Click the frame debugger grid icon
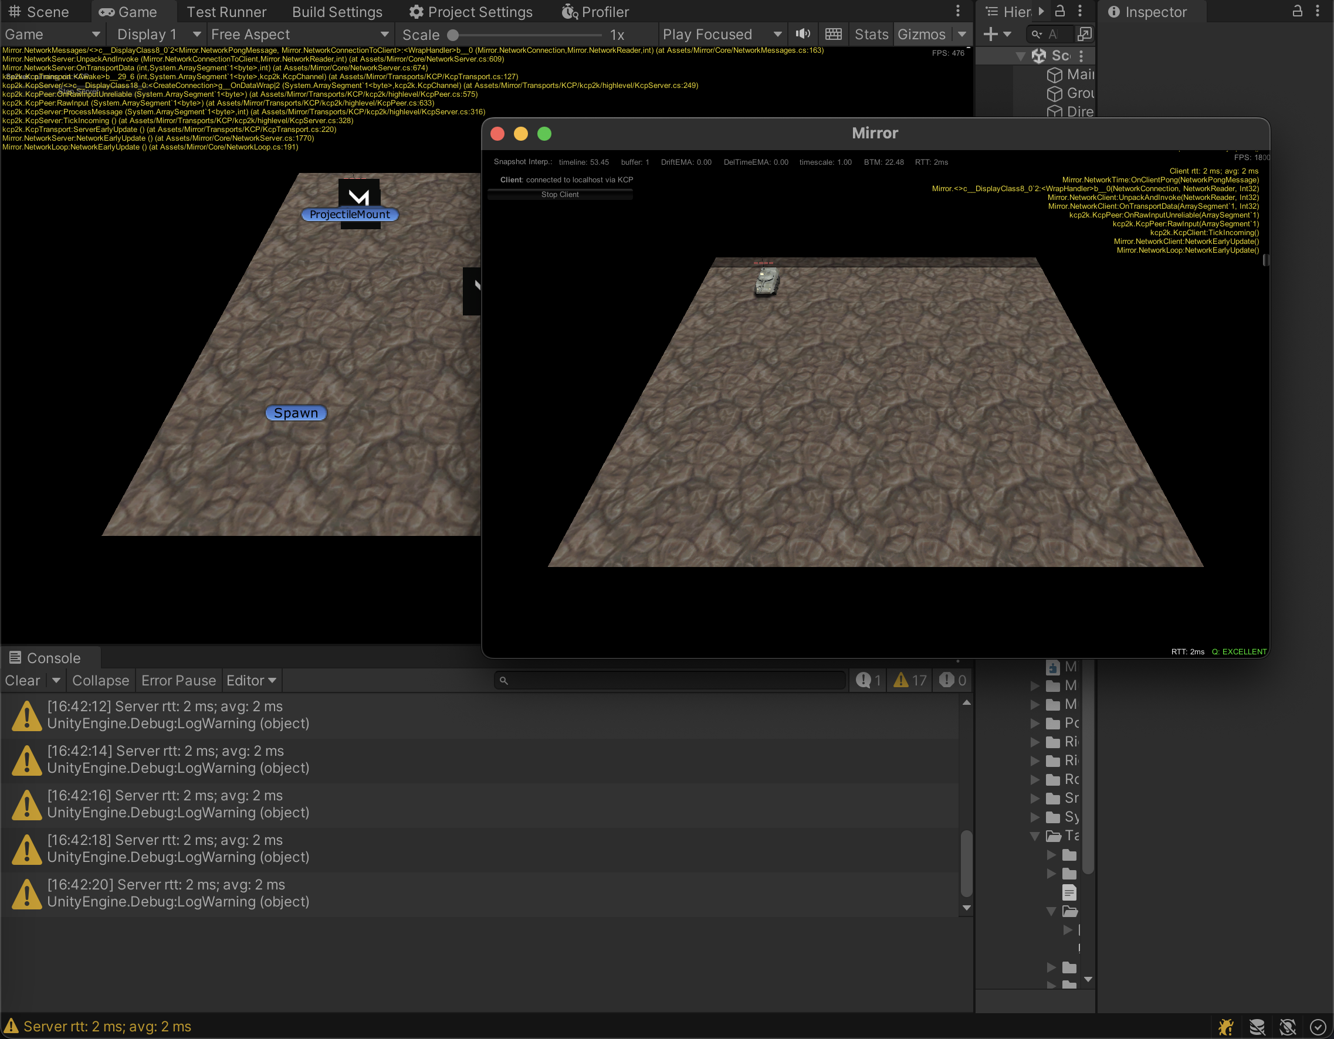The image size is (1334, 1039). (833, 34)
